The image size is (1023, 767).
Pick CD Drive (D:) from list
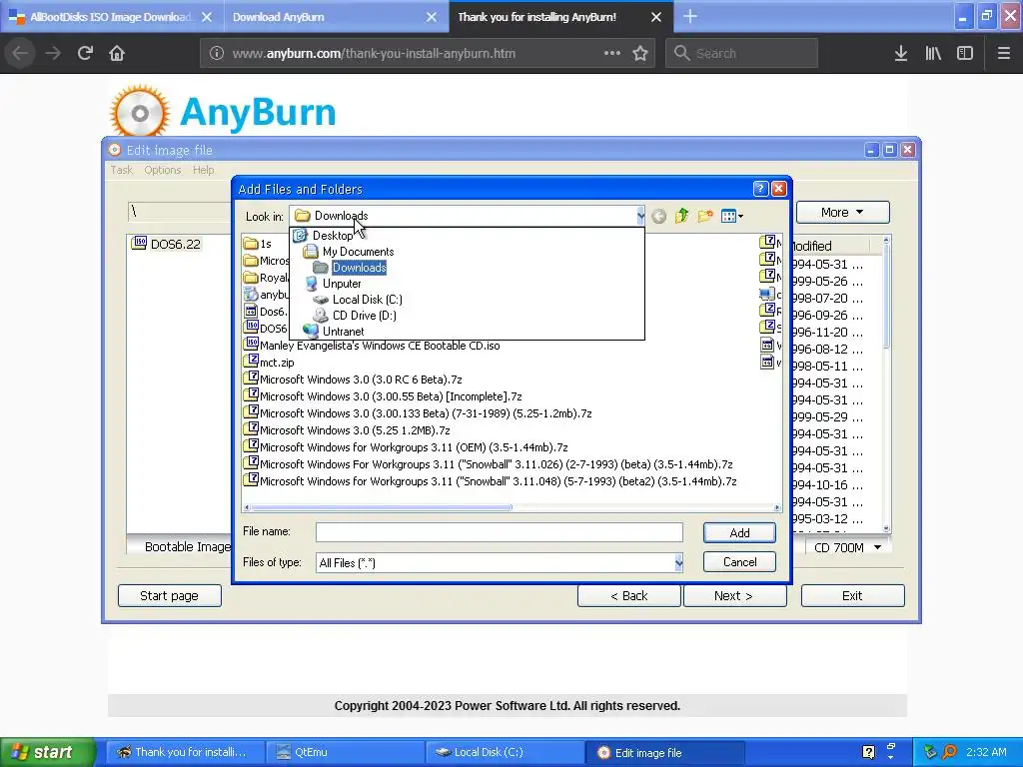(x=364, y=316)
